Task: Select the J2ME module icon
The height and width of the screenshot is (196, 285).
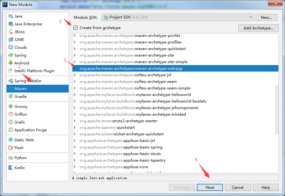Action: point(11,39)
